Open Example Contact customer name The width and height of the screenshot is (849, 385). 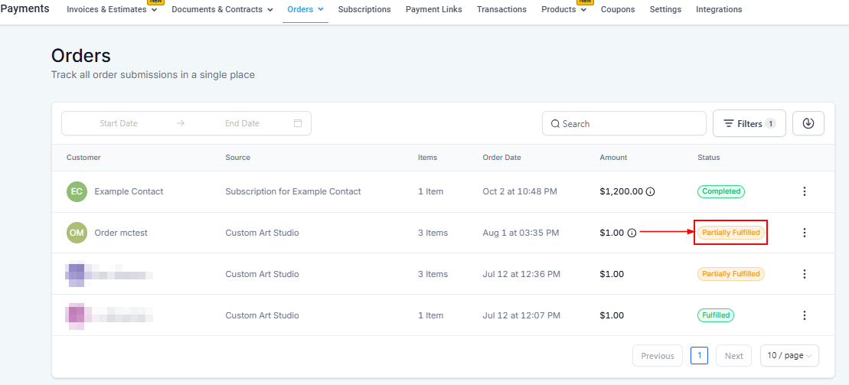pos(129,191)
